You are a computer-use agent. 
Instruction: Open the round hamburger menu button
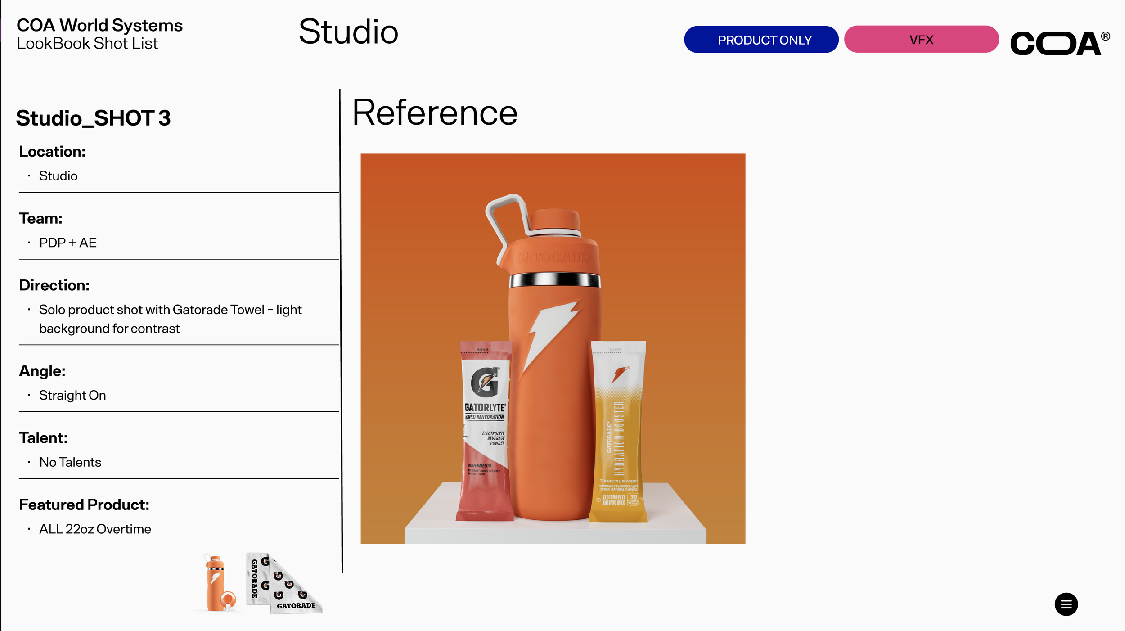(1066, 604)
